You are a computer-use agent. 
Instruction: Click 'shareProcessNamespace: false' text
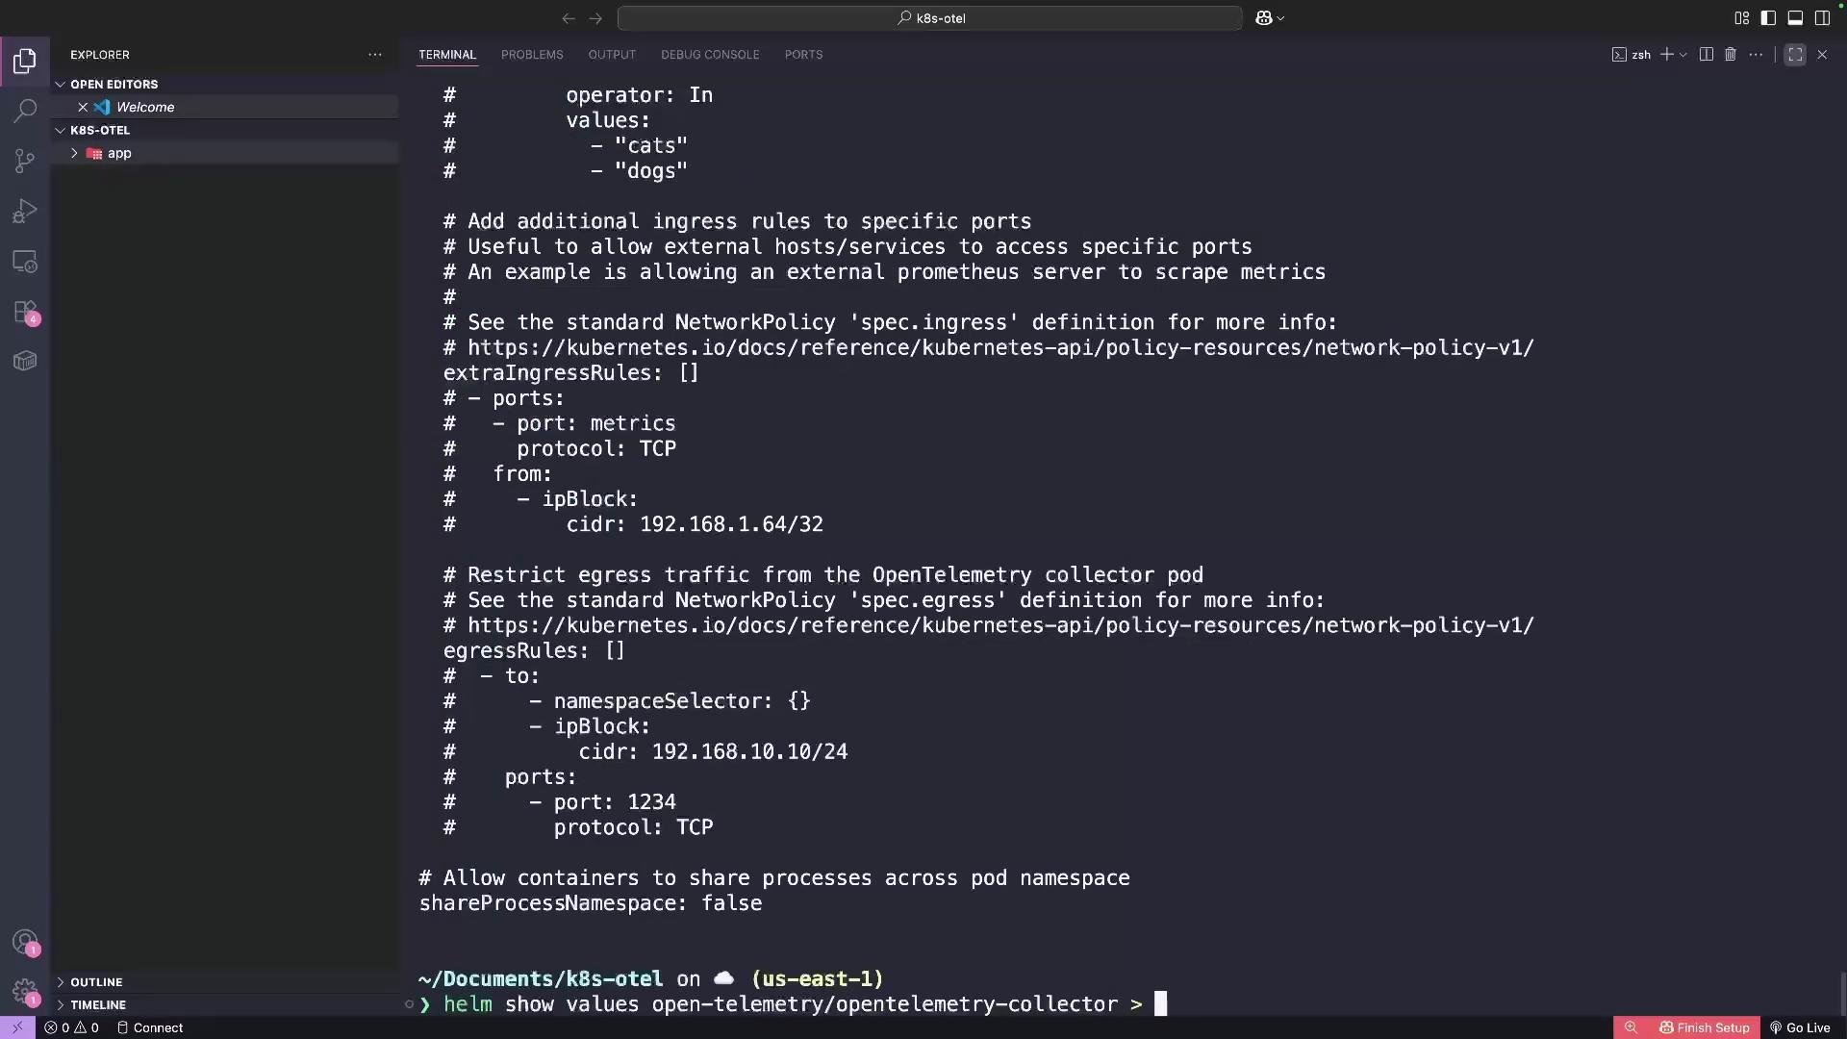click(x=591, y=903)
